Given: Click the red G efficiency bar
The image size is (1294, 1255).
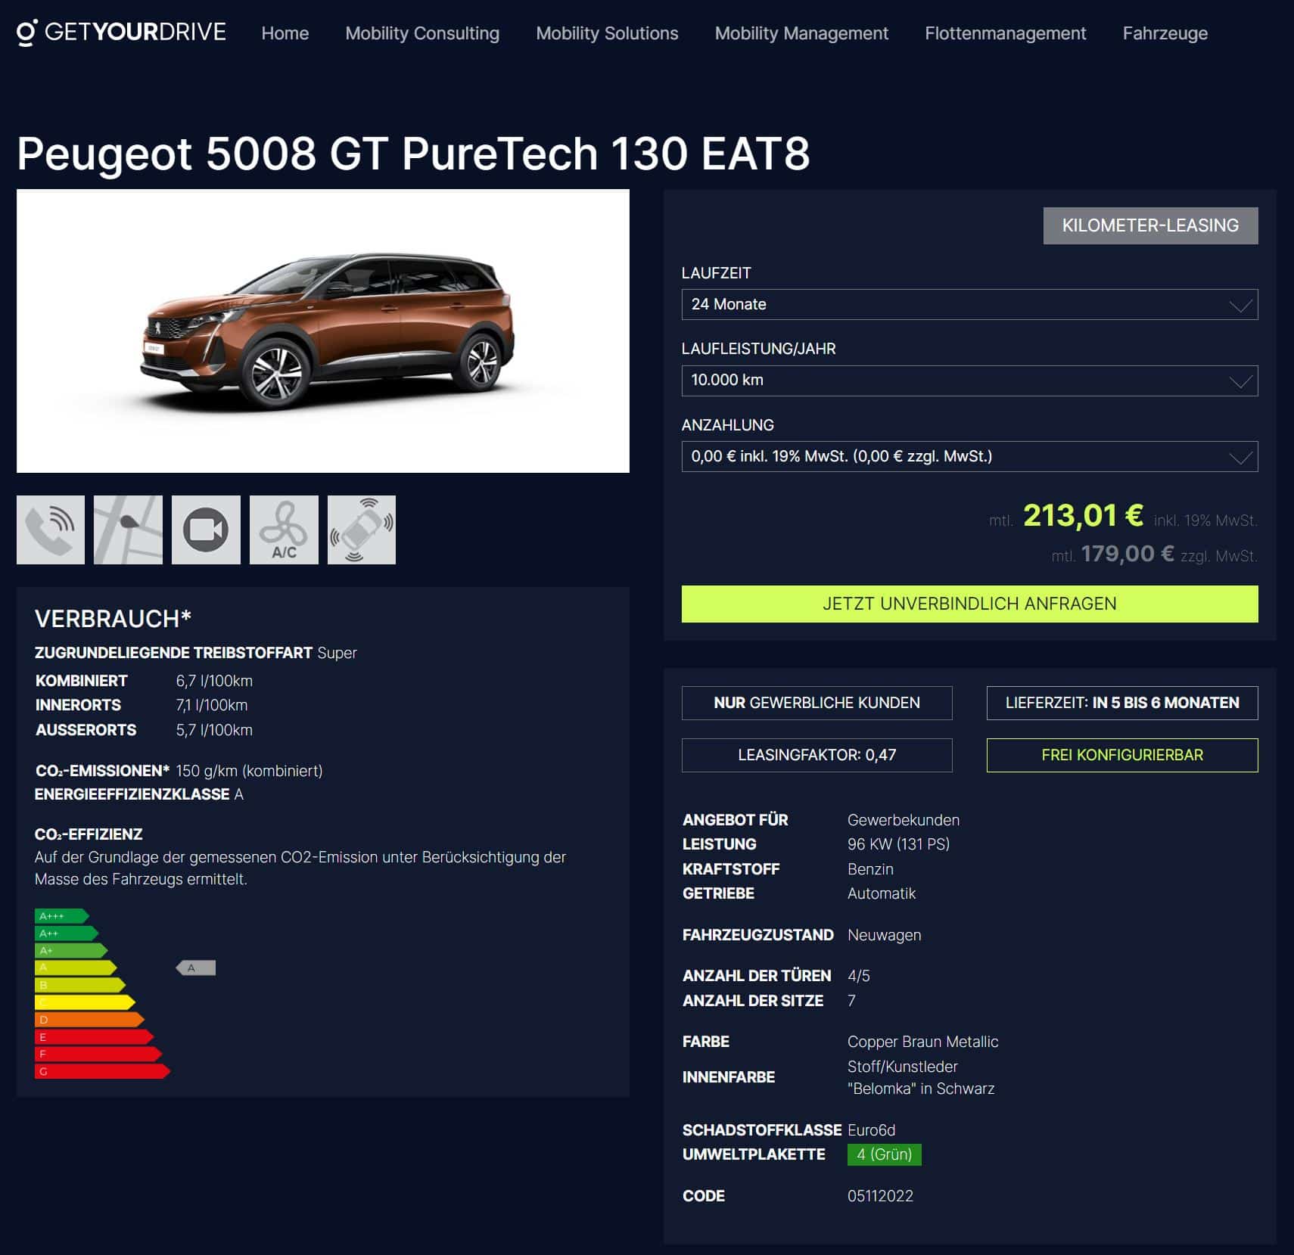Looking at the screenshot, I should pyautogui.click(x=102, y=1071).
